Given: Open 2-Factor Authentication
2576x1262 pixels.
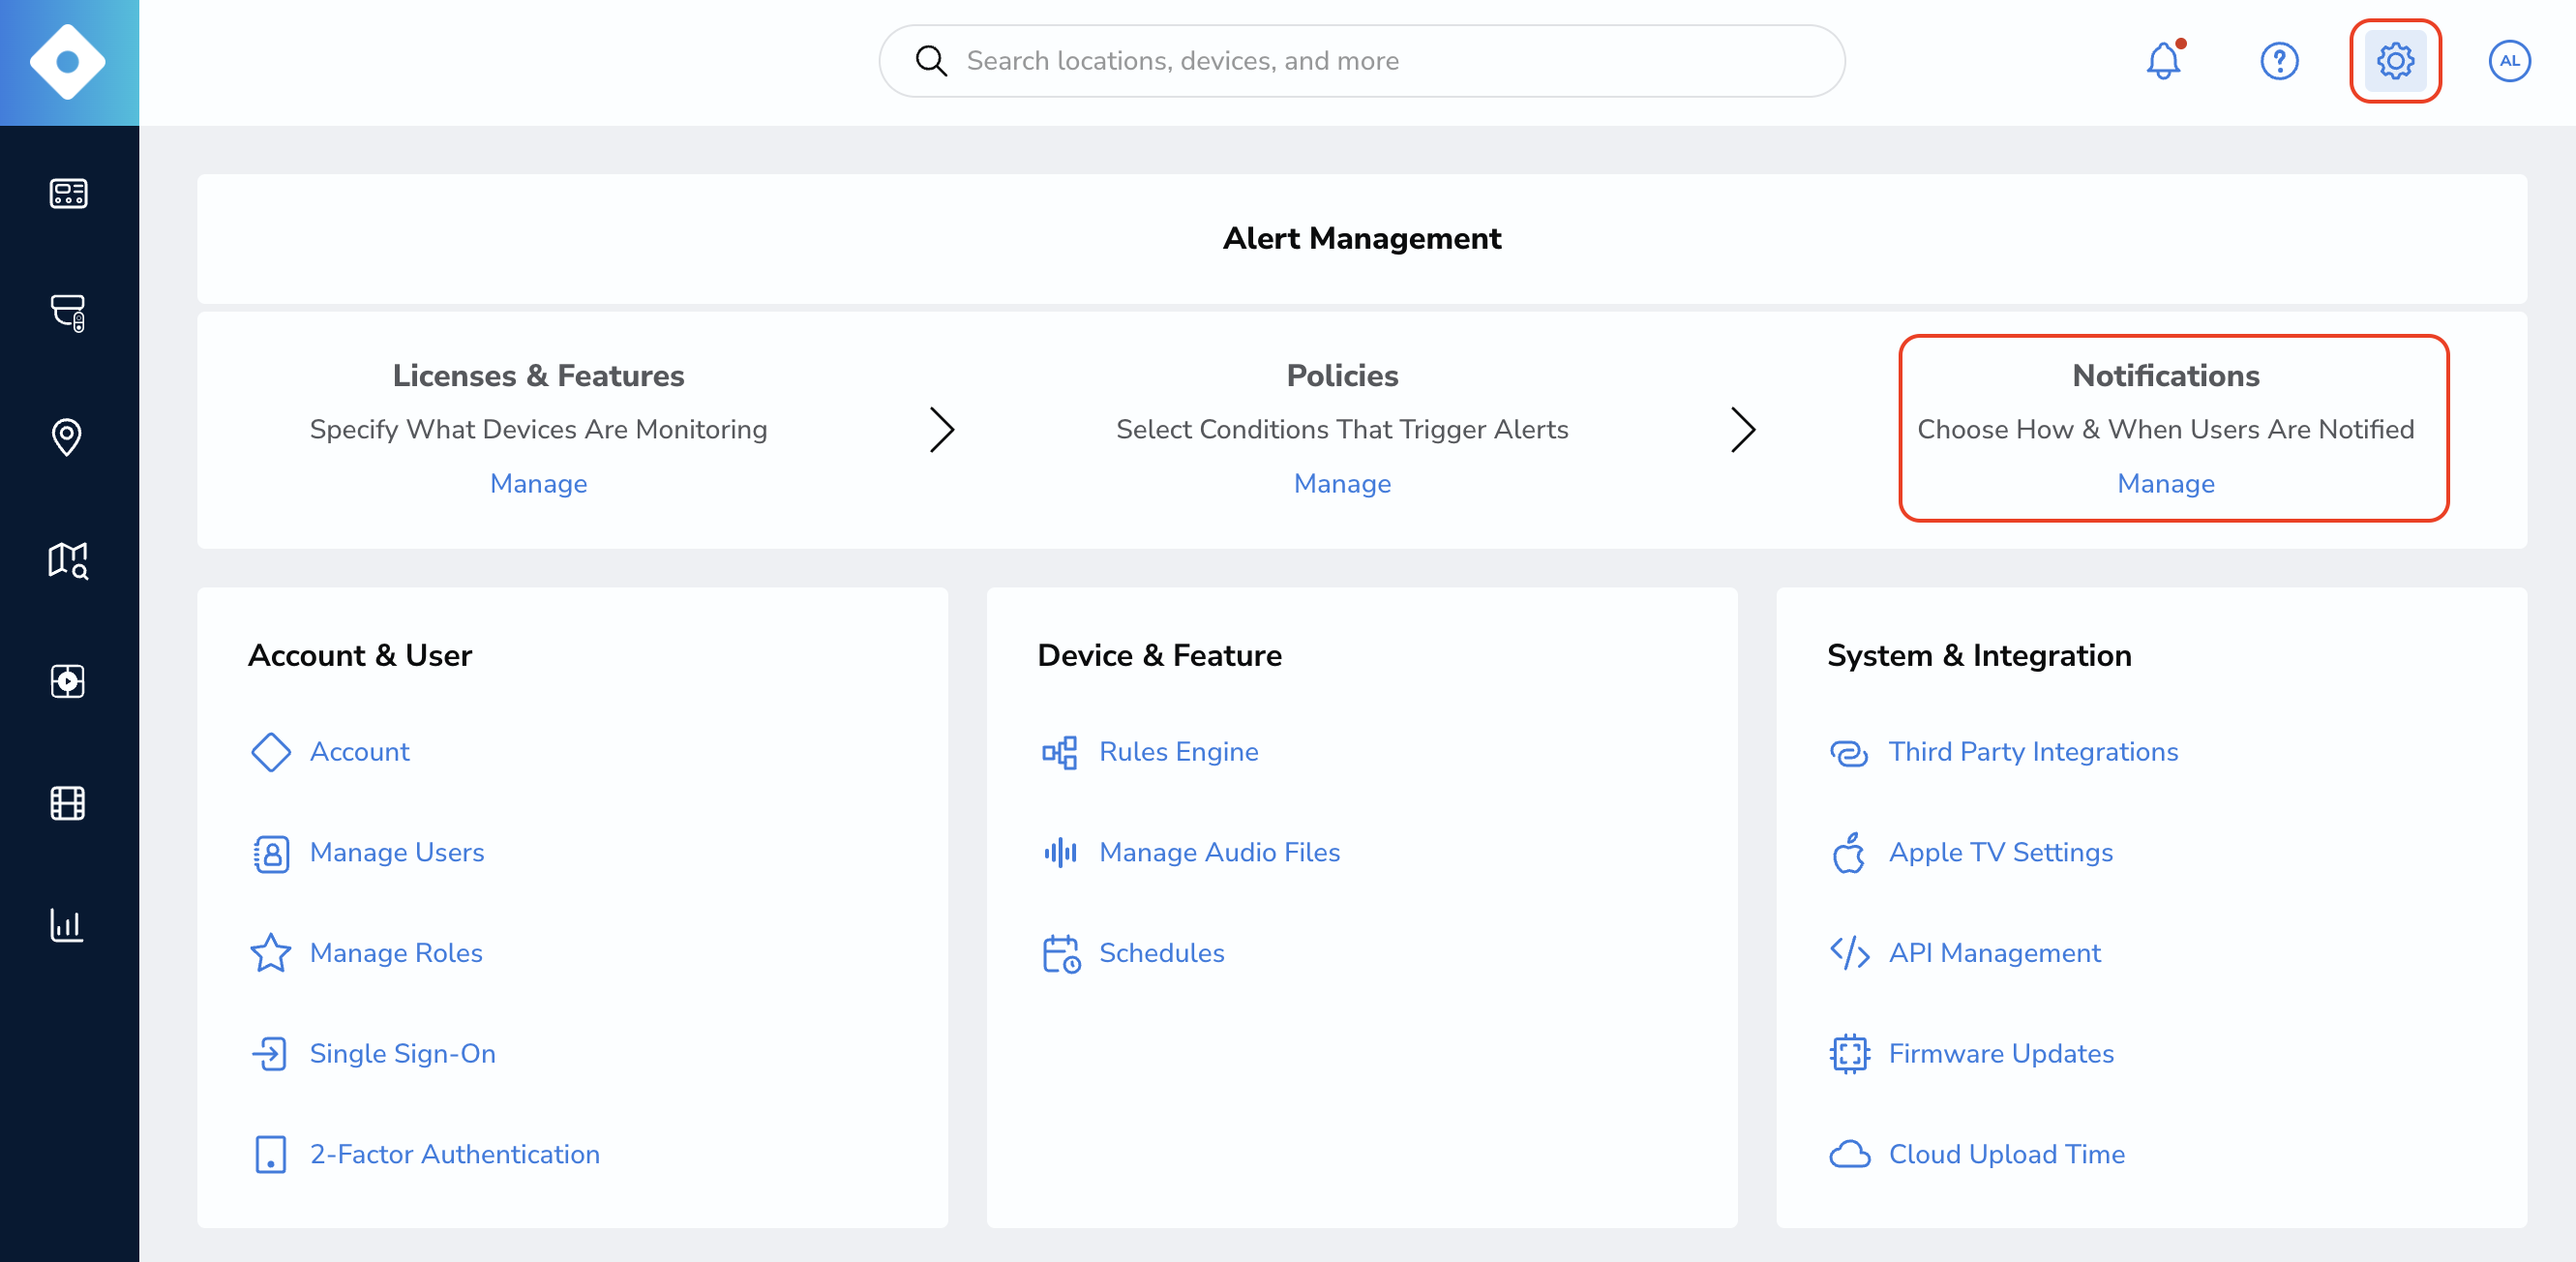Looking at the screenshot, I should coord(455,1154).
